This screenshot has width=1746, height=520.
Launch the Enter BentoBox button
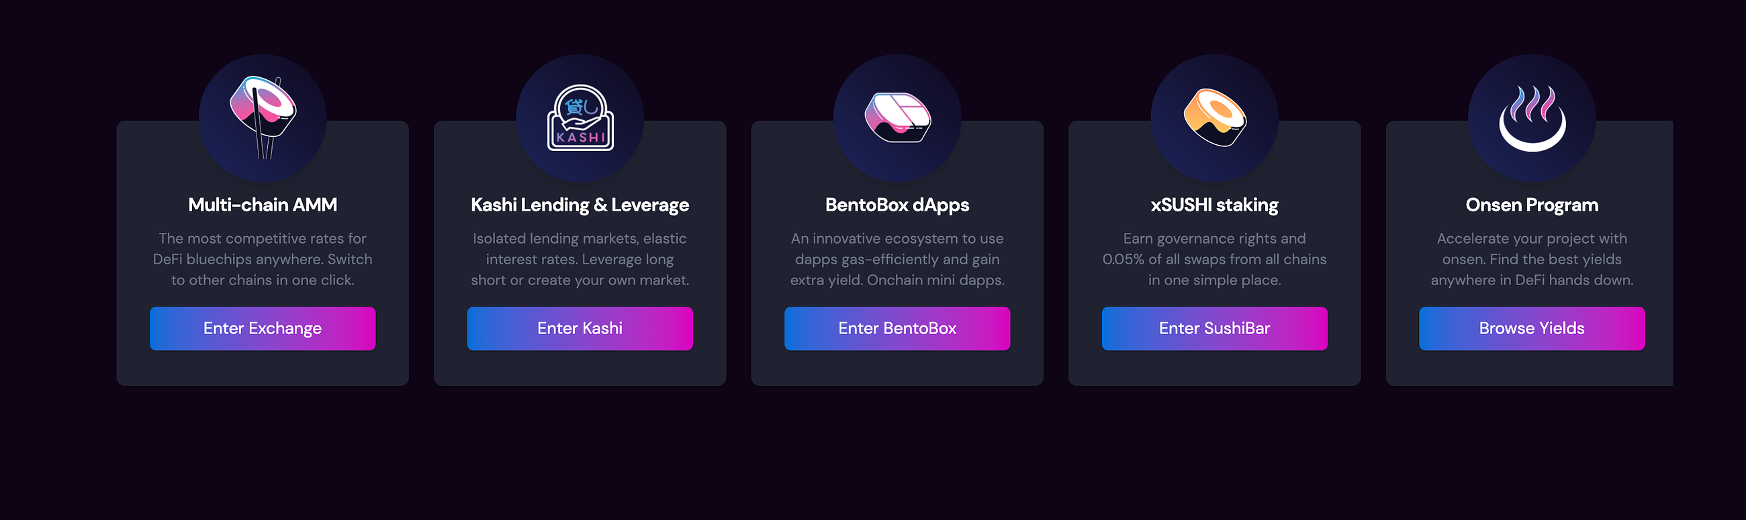[x=897, y=328]
